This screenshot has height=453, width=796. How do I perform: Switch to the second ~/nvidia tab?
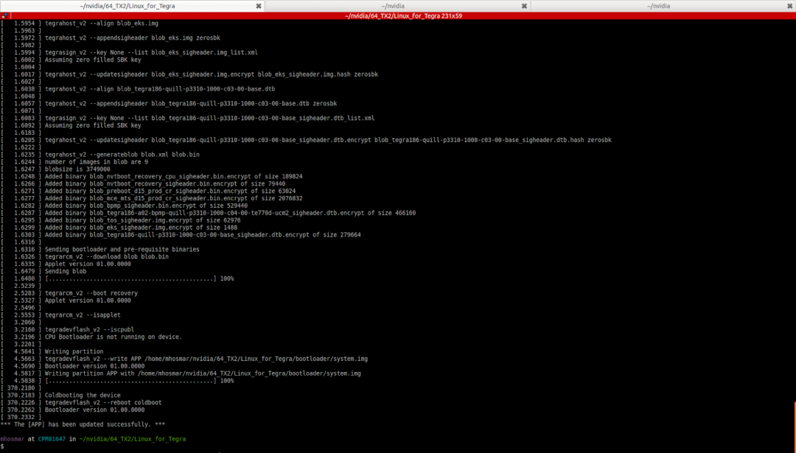click(397, 5)
